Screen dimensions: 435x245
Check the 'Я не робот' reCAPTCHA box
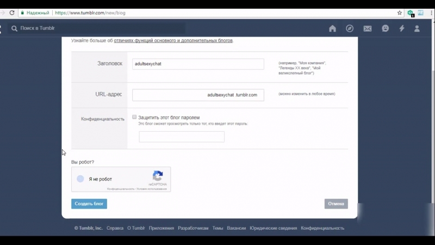(80, 179)
